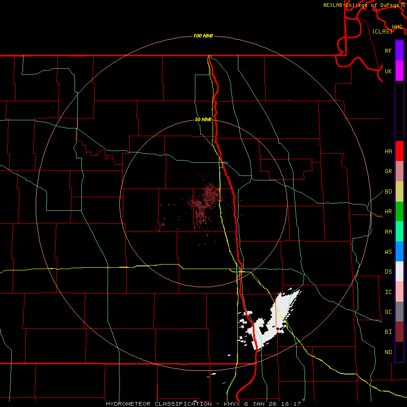Click the DS legend label
Image resolution: width=407 pixels, height=407 pixels.
388,272
